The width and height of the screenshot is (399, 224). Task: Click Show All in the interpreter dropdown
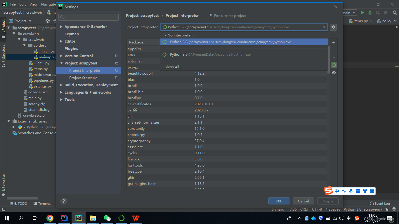pyautogui.click(x=173, y=67)
